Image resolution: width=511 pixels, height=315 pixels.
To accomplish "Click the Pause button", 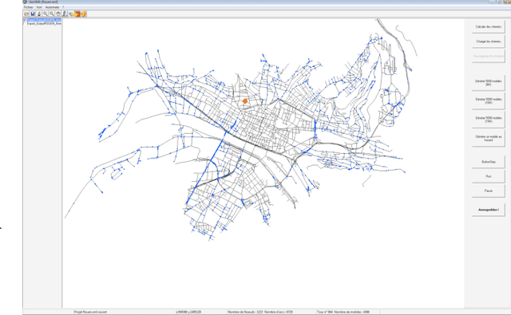I will click(x=488, y=191).
